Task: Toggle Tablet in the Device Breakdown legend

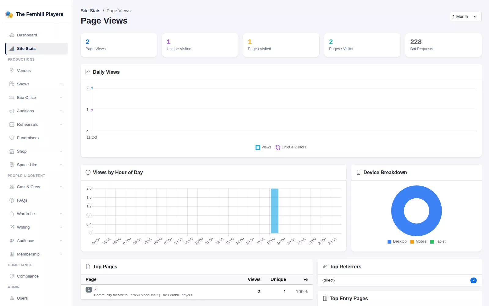Action: (438, 242)
